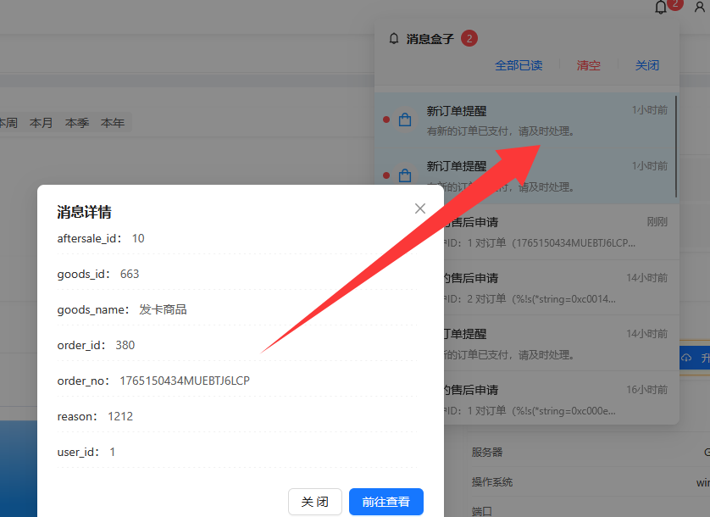Screen dimensions: 710x517
Task: Select the 本月 date filter tab
Action: point(42,123)
